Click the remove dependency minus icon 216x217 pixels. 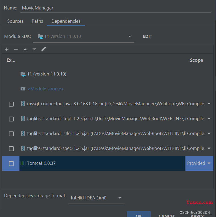(16, 49)
